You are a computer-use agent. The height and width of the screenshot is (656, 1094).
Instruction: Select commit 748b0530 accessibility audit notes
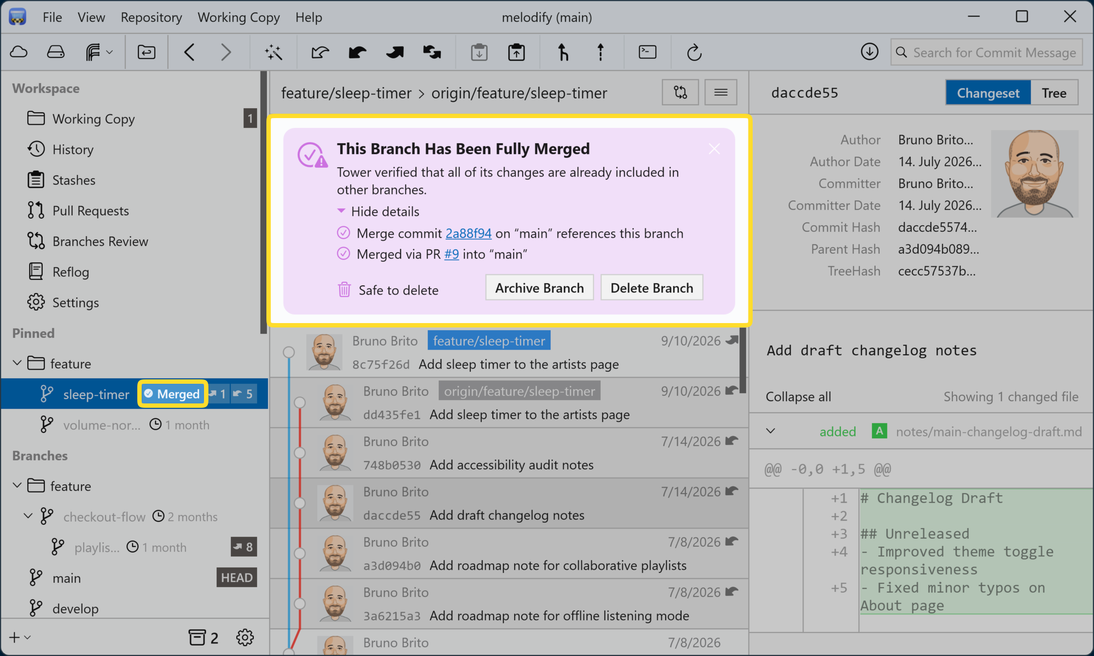point(509,453)
